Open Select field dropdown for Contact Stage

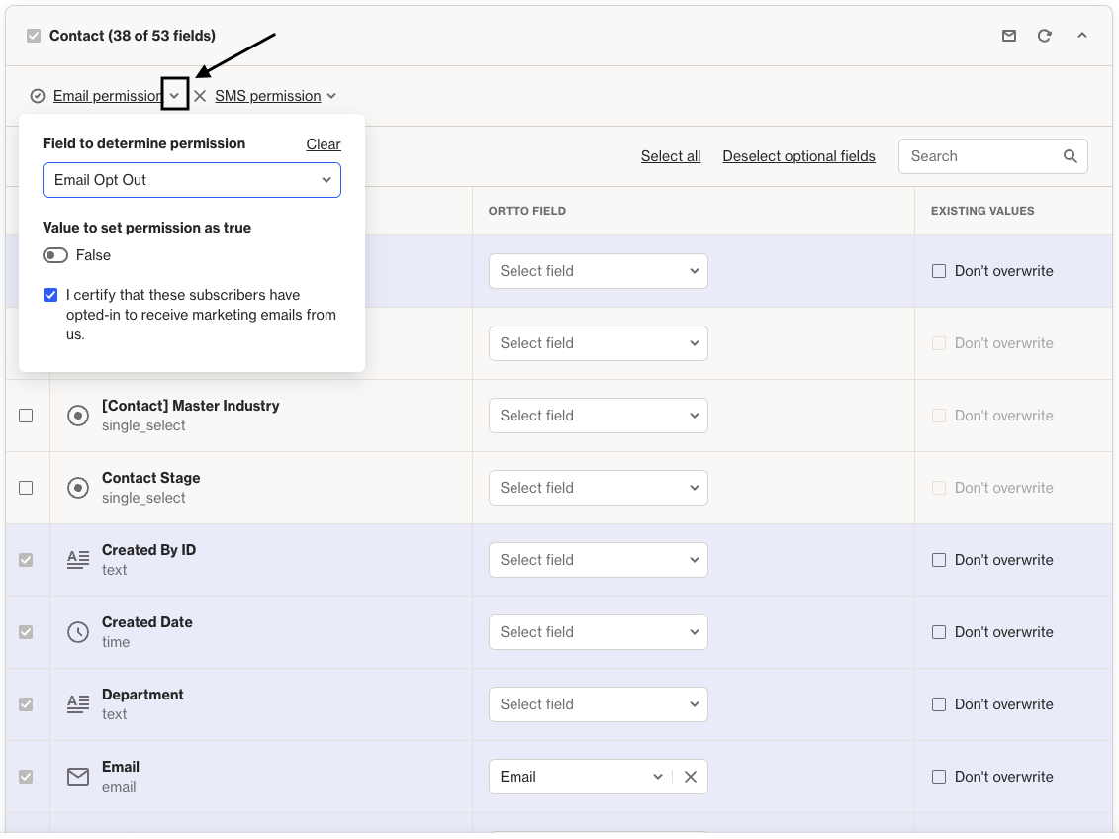[598, 488]
